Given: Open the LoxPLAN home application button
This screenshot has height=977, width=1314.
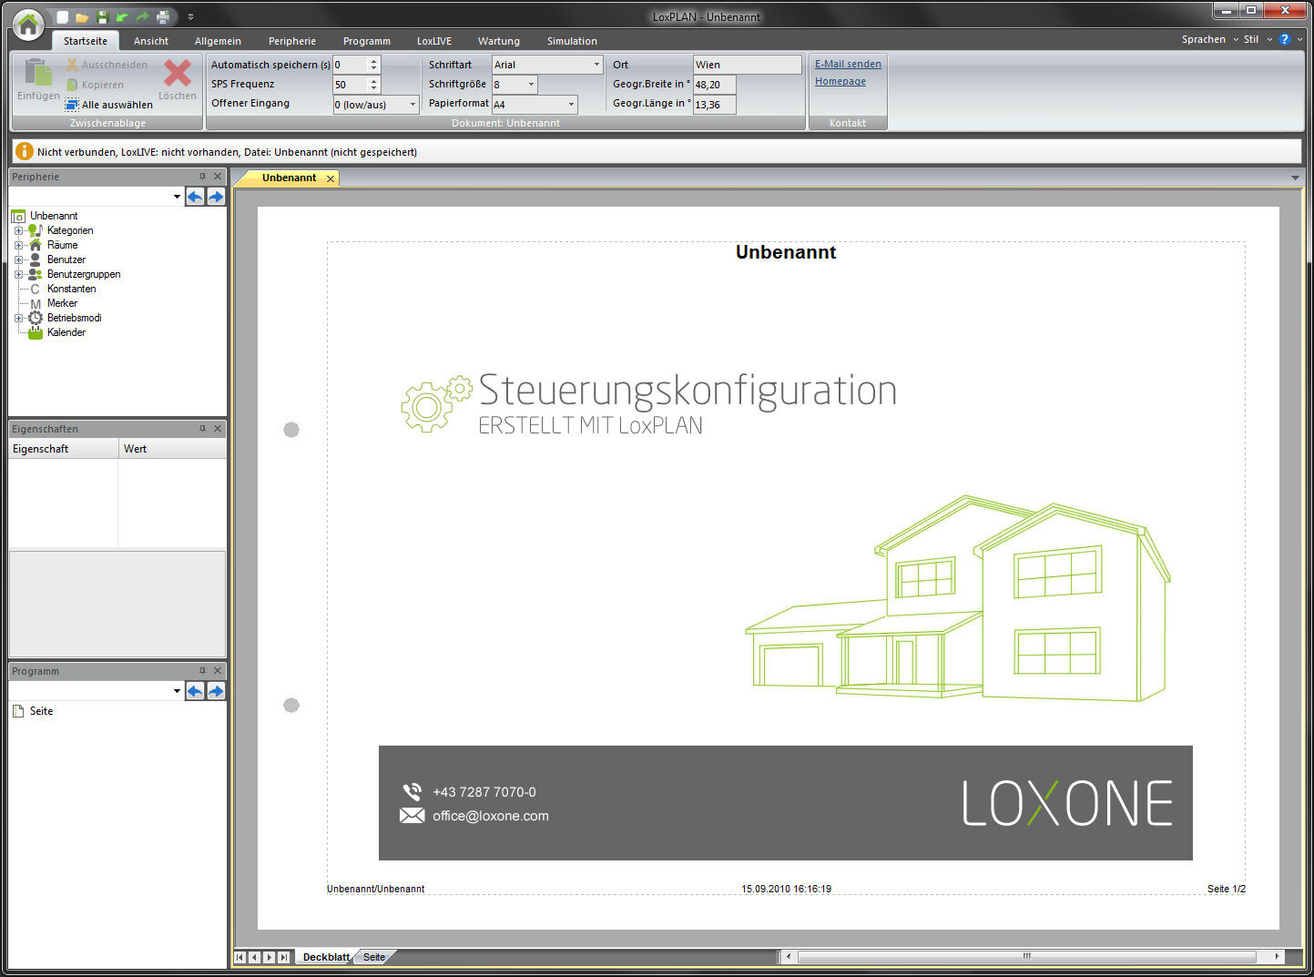Looking at the screenshot, I should [x=28, y=25].
